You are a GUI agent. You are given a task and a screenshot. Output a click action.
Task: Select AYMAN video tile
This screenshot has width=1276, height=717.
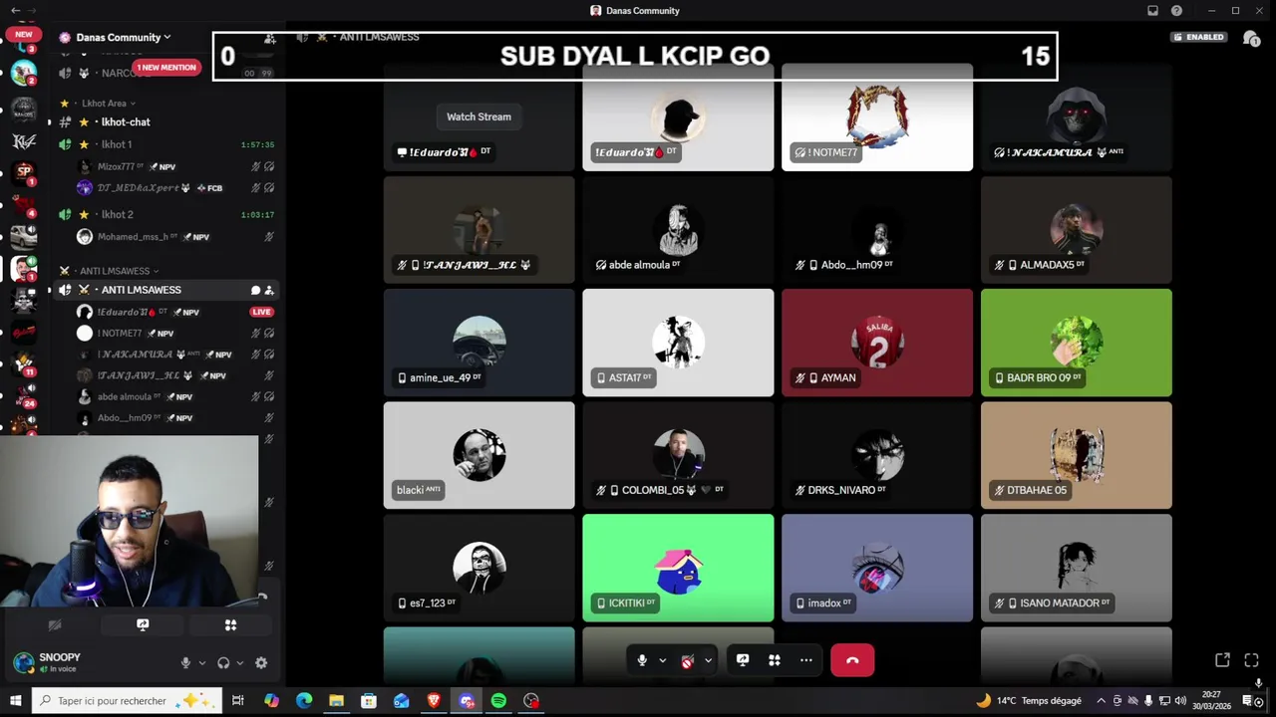[x=877, y=343]
